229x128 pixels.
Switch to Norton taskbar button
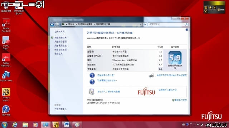click(x=56, y=125)
